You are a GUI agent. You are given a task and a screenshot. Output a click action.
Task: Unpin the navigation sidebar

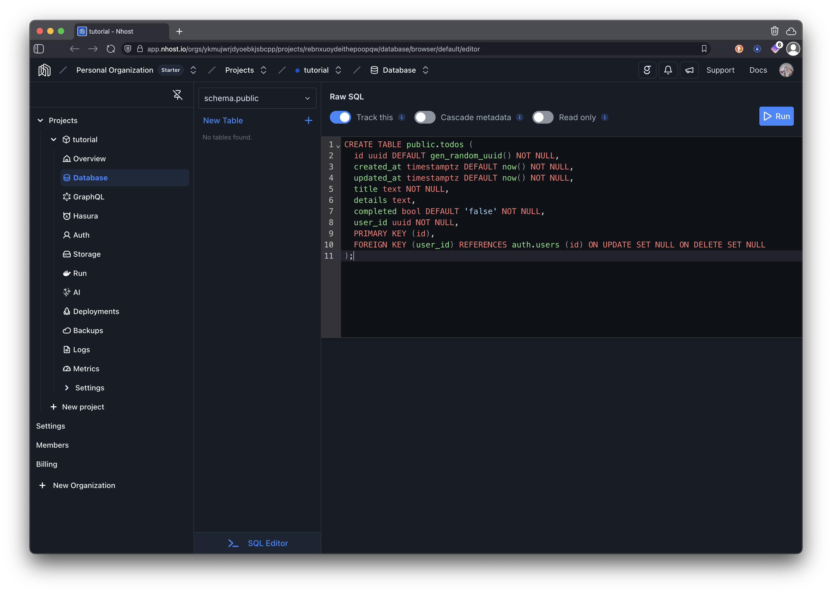coord(178,95)
